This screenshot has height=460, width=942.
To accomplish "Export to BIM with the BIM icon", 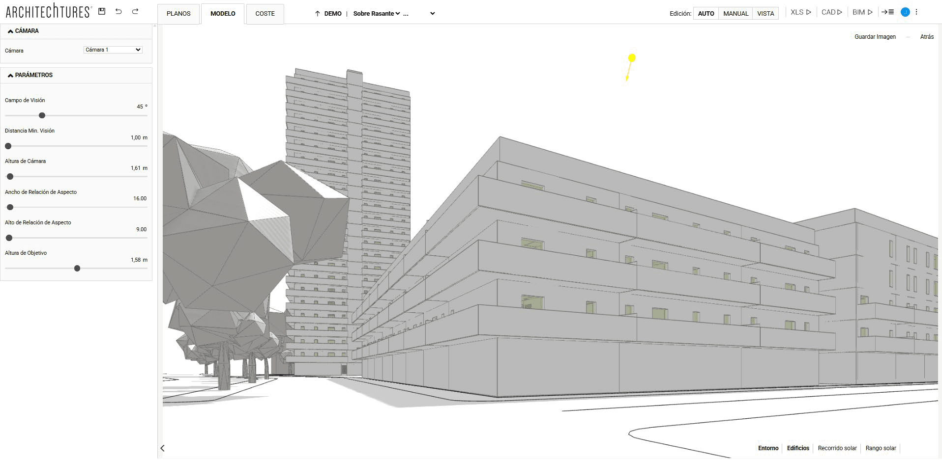I will (861, 12).
